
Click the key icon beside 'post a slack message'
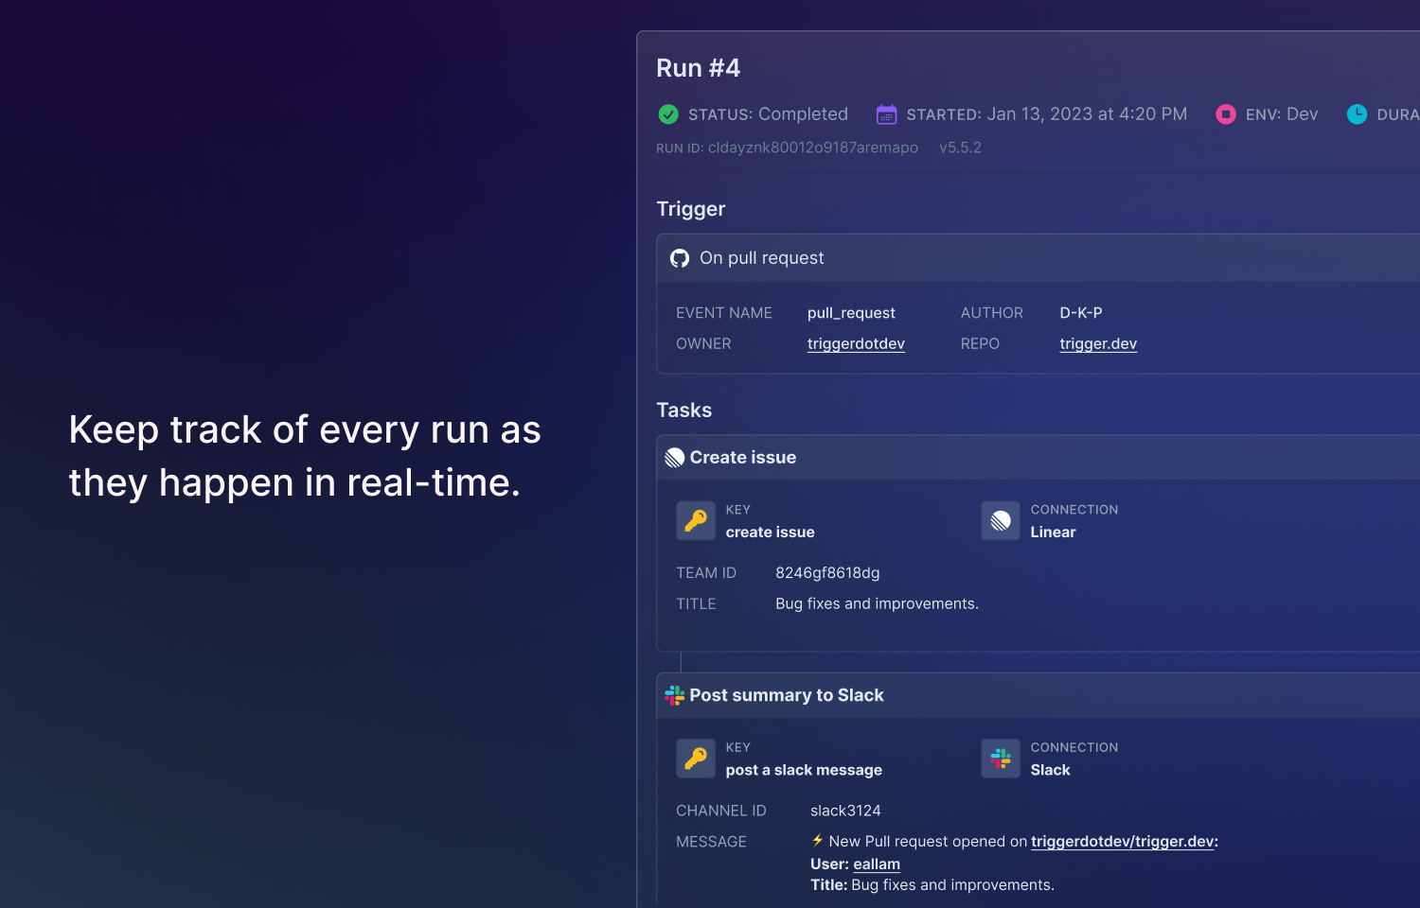[696, 759]
